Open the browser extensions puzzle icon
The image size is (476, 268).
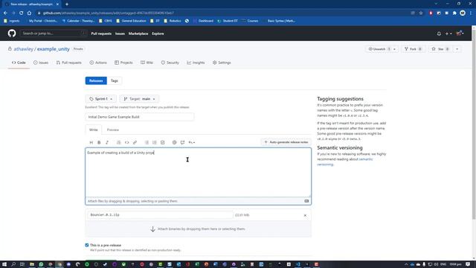point(454,13)
